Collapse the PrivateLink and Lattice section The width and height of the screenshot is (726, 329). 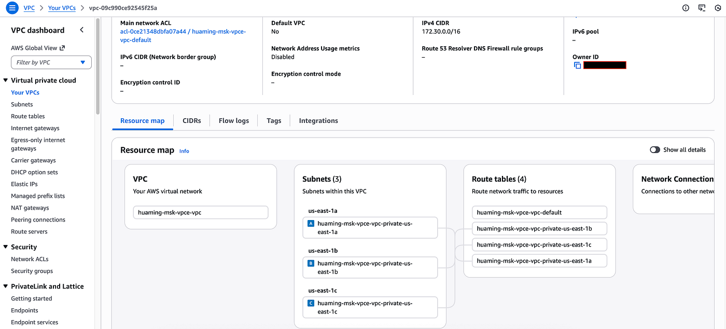pos(6,286)
